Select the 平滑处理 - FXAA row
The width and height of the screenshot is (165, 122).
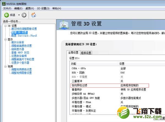tap(117, 102)
